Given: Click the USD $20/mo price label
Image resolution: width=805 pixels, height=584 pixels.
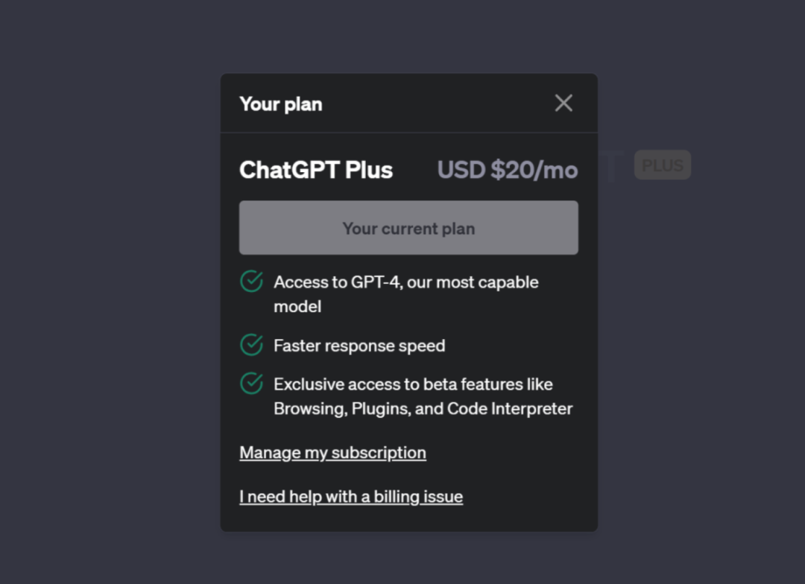Looking at the screenshot, I should 508,170.
